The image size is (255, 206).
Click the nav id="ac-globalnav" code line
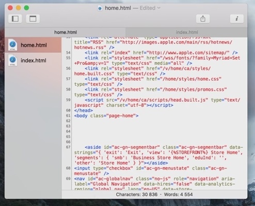coord(154,184)
